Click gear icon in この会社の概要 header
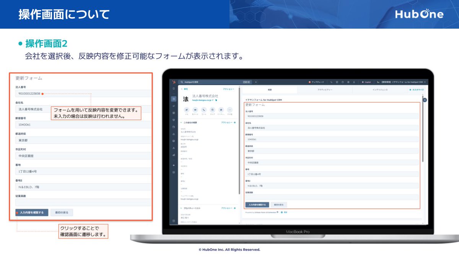The image size is (459, 258). click(x=235, y=122)
